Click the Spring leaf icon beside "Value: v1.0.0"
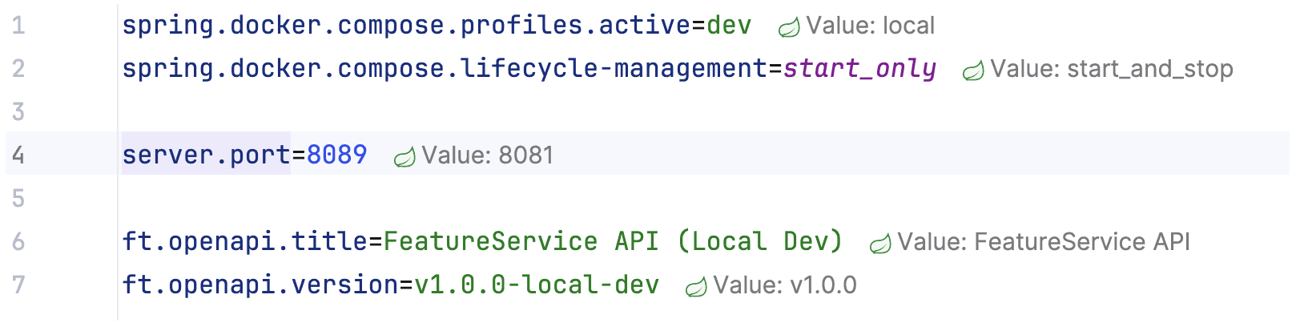Screen dimensions: 1296x327 click(696, 287)
